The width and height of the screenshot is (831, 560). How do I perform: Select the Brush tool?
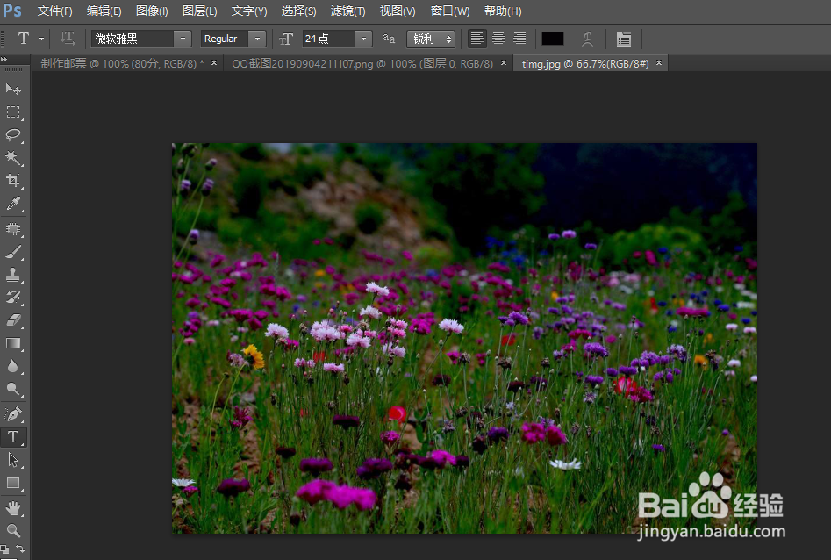(13, 252)
